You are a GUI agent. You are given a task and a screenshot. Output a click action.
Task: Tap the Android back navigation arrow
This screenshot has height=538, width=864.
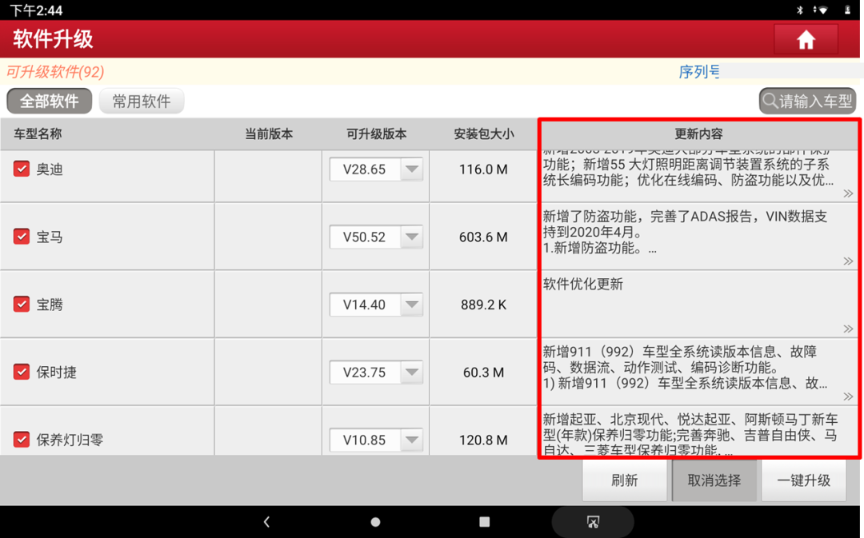(266, 521)
